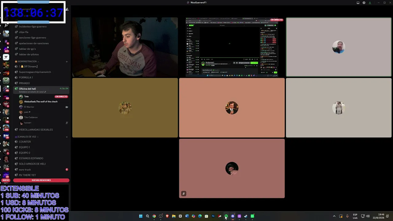
Task: Click El Warrior's camera icon
Action: (67, 107)
